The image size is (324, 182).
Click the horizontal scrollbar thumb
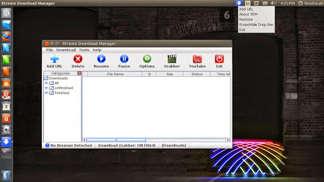[x=116, y=140]
